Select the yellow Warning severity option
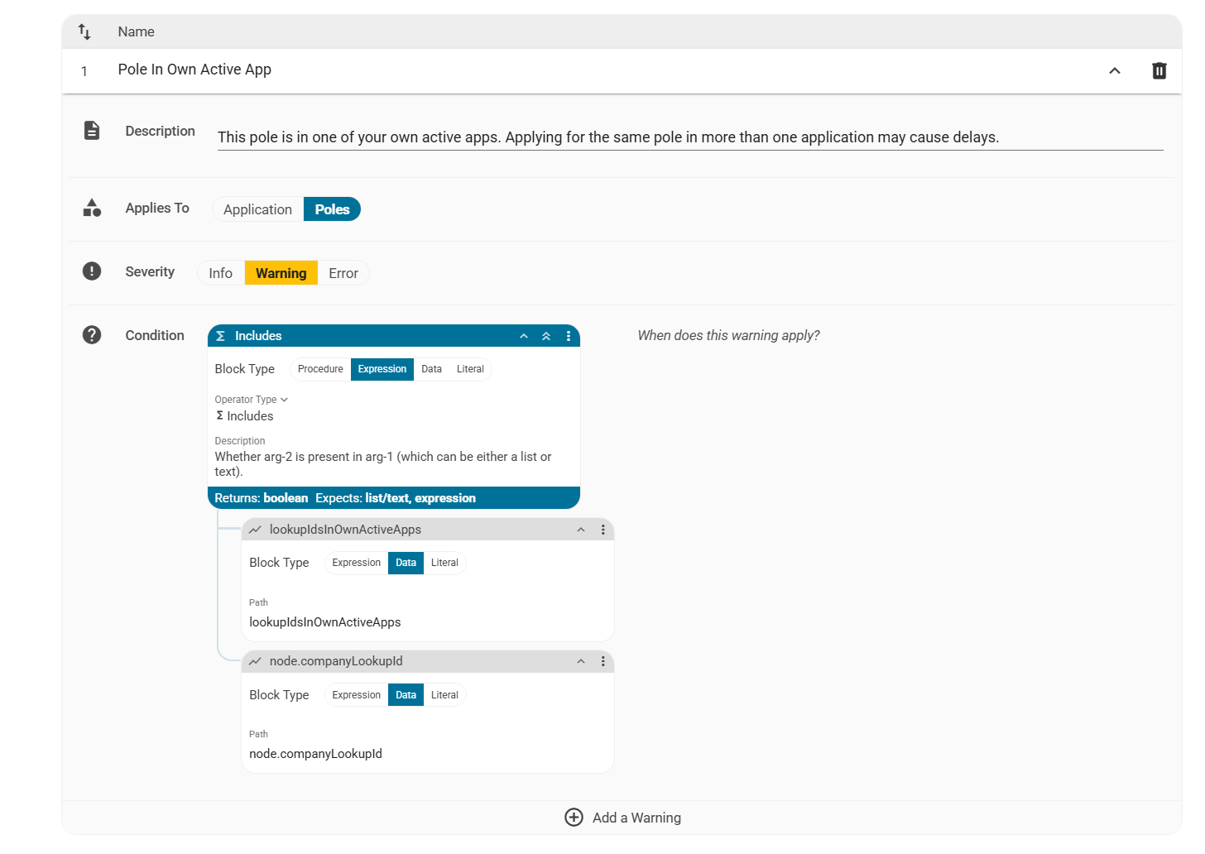Image resolution: width=1205 pixels, height=854 pixels. pyautogui.click(x=281, y=273)
